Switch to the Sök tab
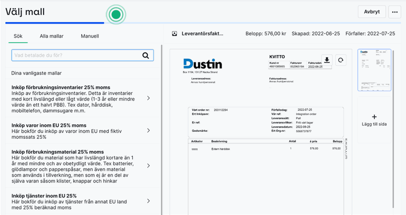The width and height of the screenshot is (406, 215). click(x=18, y=36)
